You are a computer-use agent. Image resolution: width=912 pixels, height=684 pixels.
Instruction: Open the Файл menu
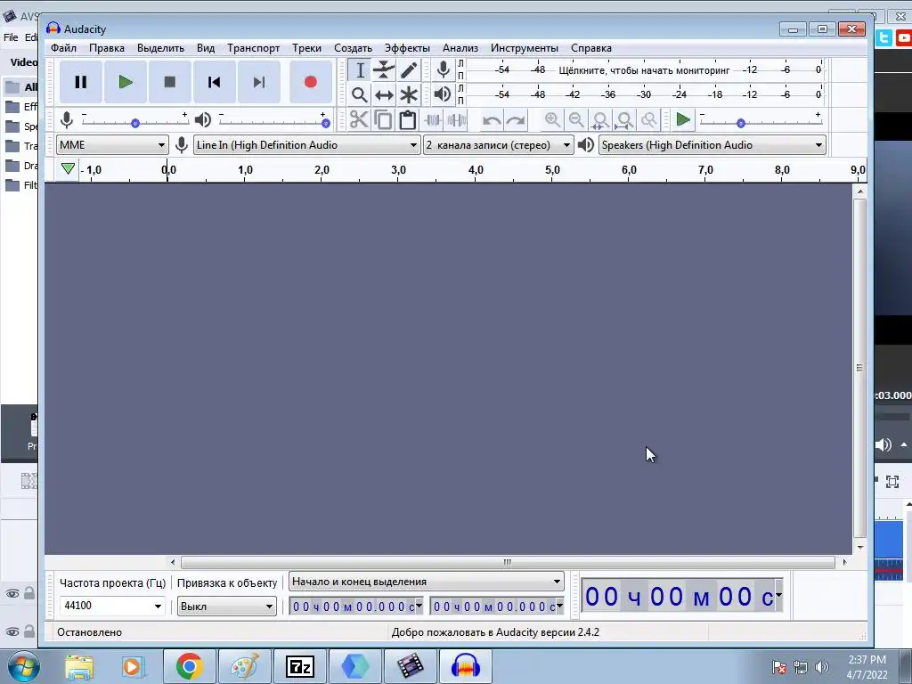click(63, 48)
